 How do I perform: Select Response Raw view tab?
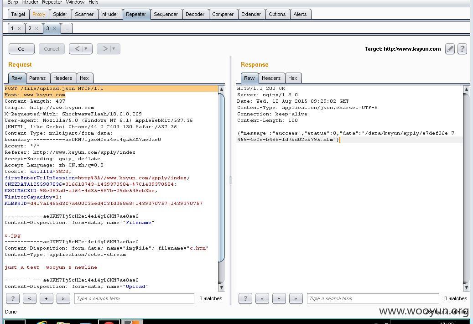coord(249,78)
